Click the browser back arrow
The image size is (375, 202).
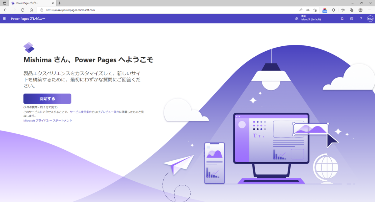click(5, 10)
